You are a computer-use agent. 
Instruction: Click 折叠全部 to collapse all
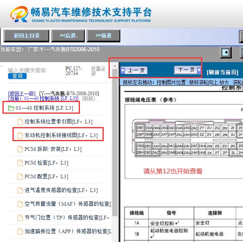coord(98,71)
